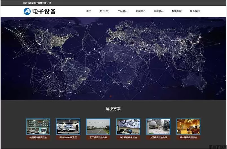Open the 办公智能楼宇监控 thumbnail image
227x149 pixels.
[128, 127]
